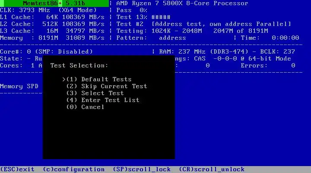311x173 pixels.
Task: Click the Test 13% hash progress bar
Action: tap(161, 17)
